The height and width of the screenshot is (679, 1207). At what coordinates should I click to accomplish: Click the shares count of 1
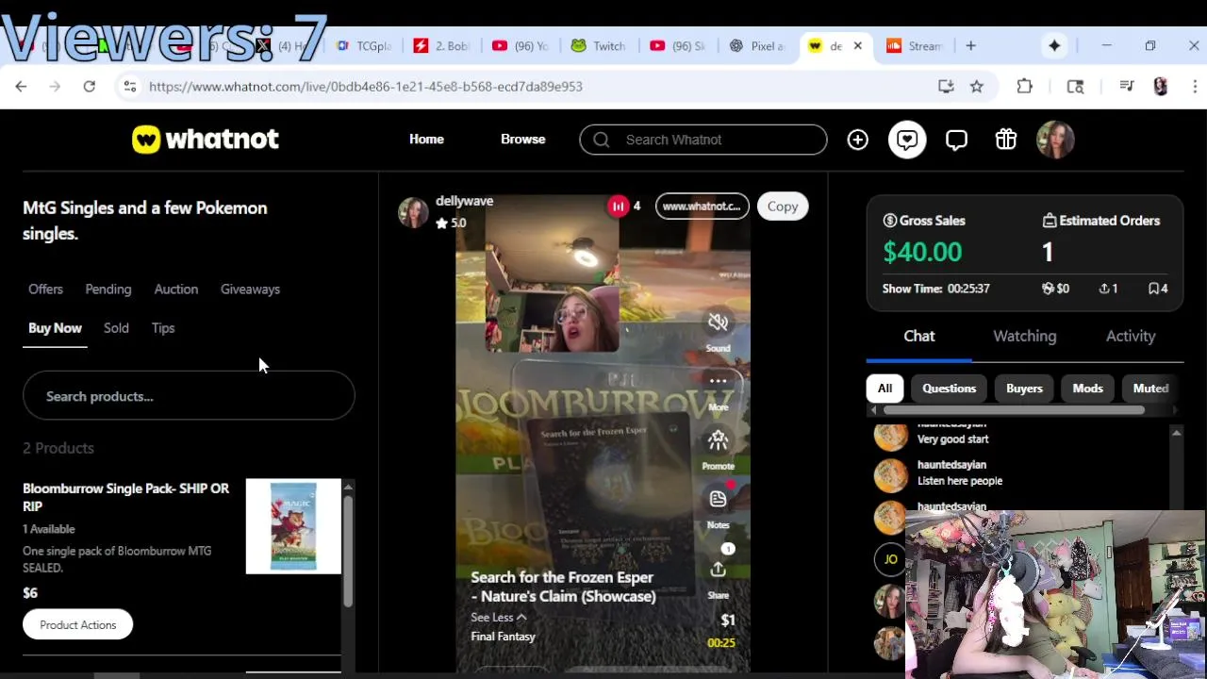click(1108, 289)
